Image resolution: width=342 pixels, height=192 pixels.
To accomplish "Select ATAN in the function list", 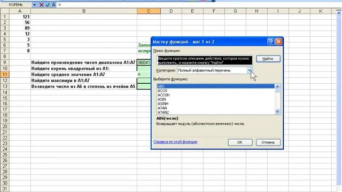I will (x=215, y=108).
